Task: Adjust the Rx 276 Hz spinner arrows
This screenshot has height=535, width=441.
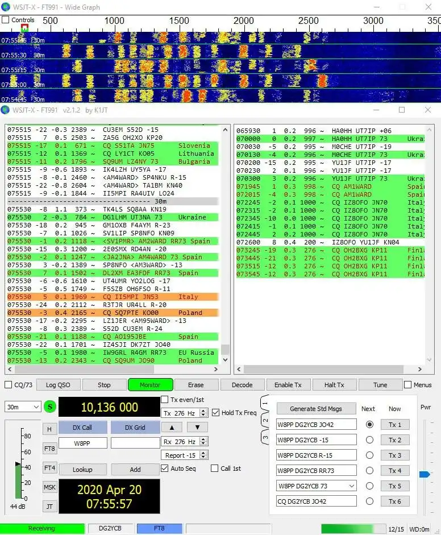Action: click(x=203, y=442)
